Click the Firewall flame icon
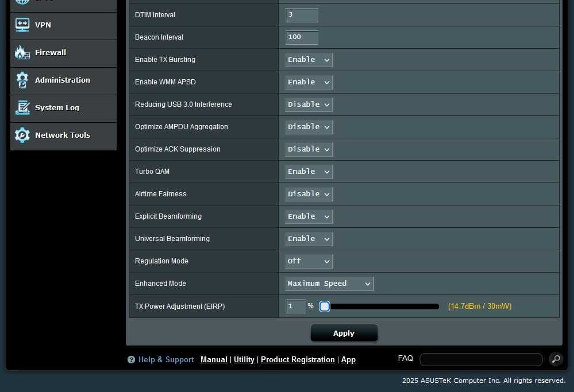Screen dimensions: 574x392 [x=22, y=52]
